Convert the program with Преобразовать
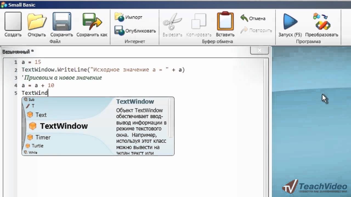 322,25
